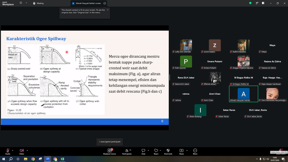Select Amri Chan's participant tile
The height and width of the screenshot is (162, 288).
tap(215, 94)
